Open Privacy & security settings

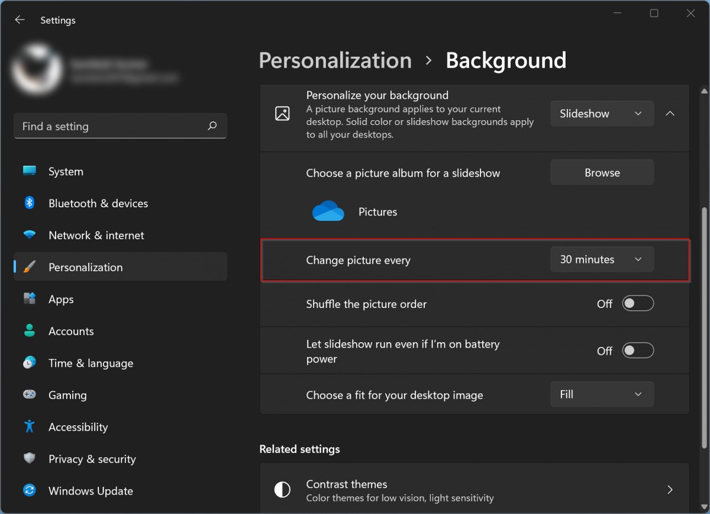tap(92, 459)
